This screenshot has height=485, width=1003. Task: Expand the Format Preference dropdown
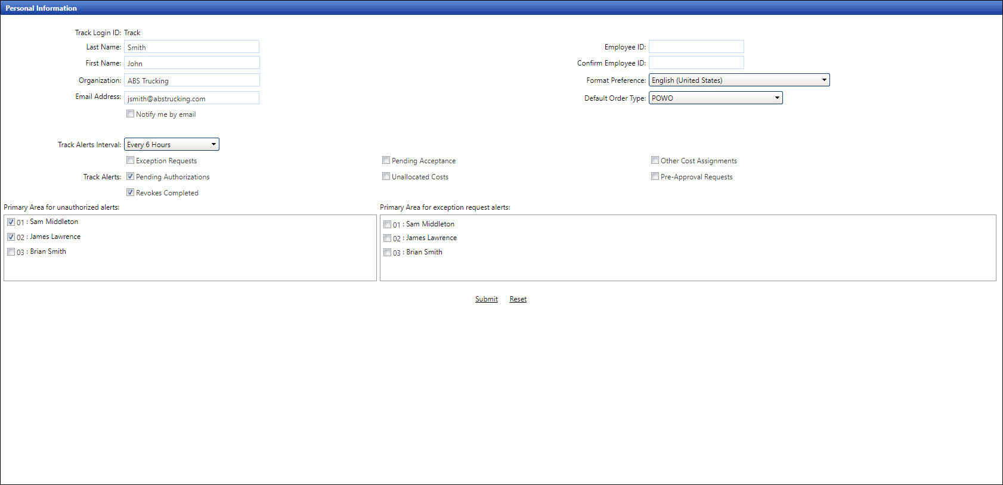(x=739, y=80)
